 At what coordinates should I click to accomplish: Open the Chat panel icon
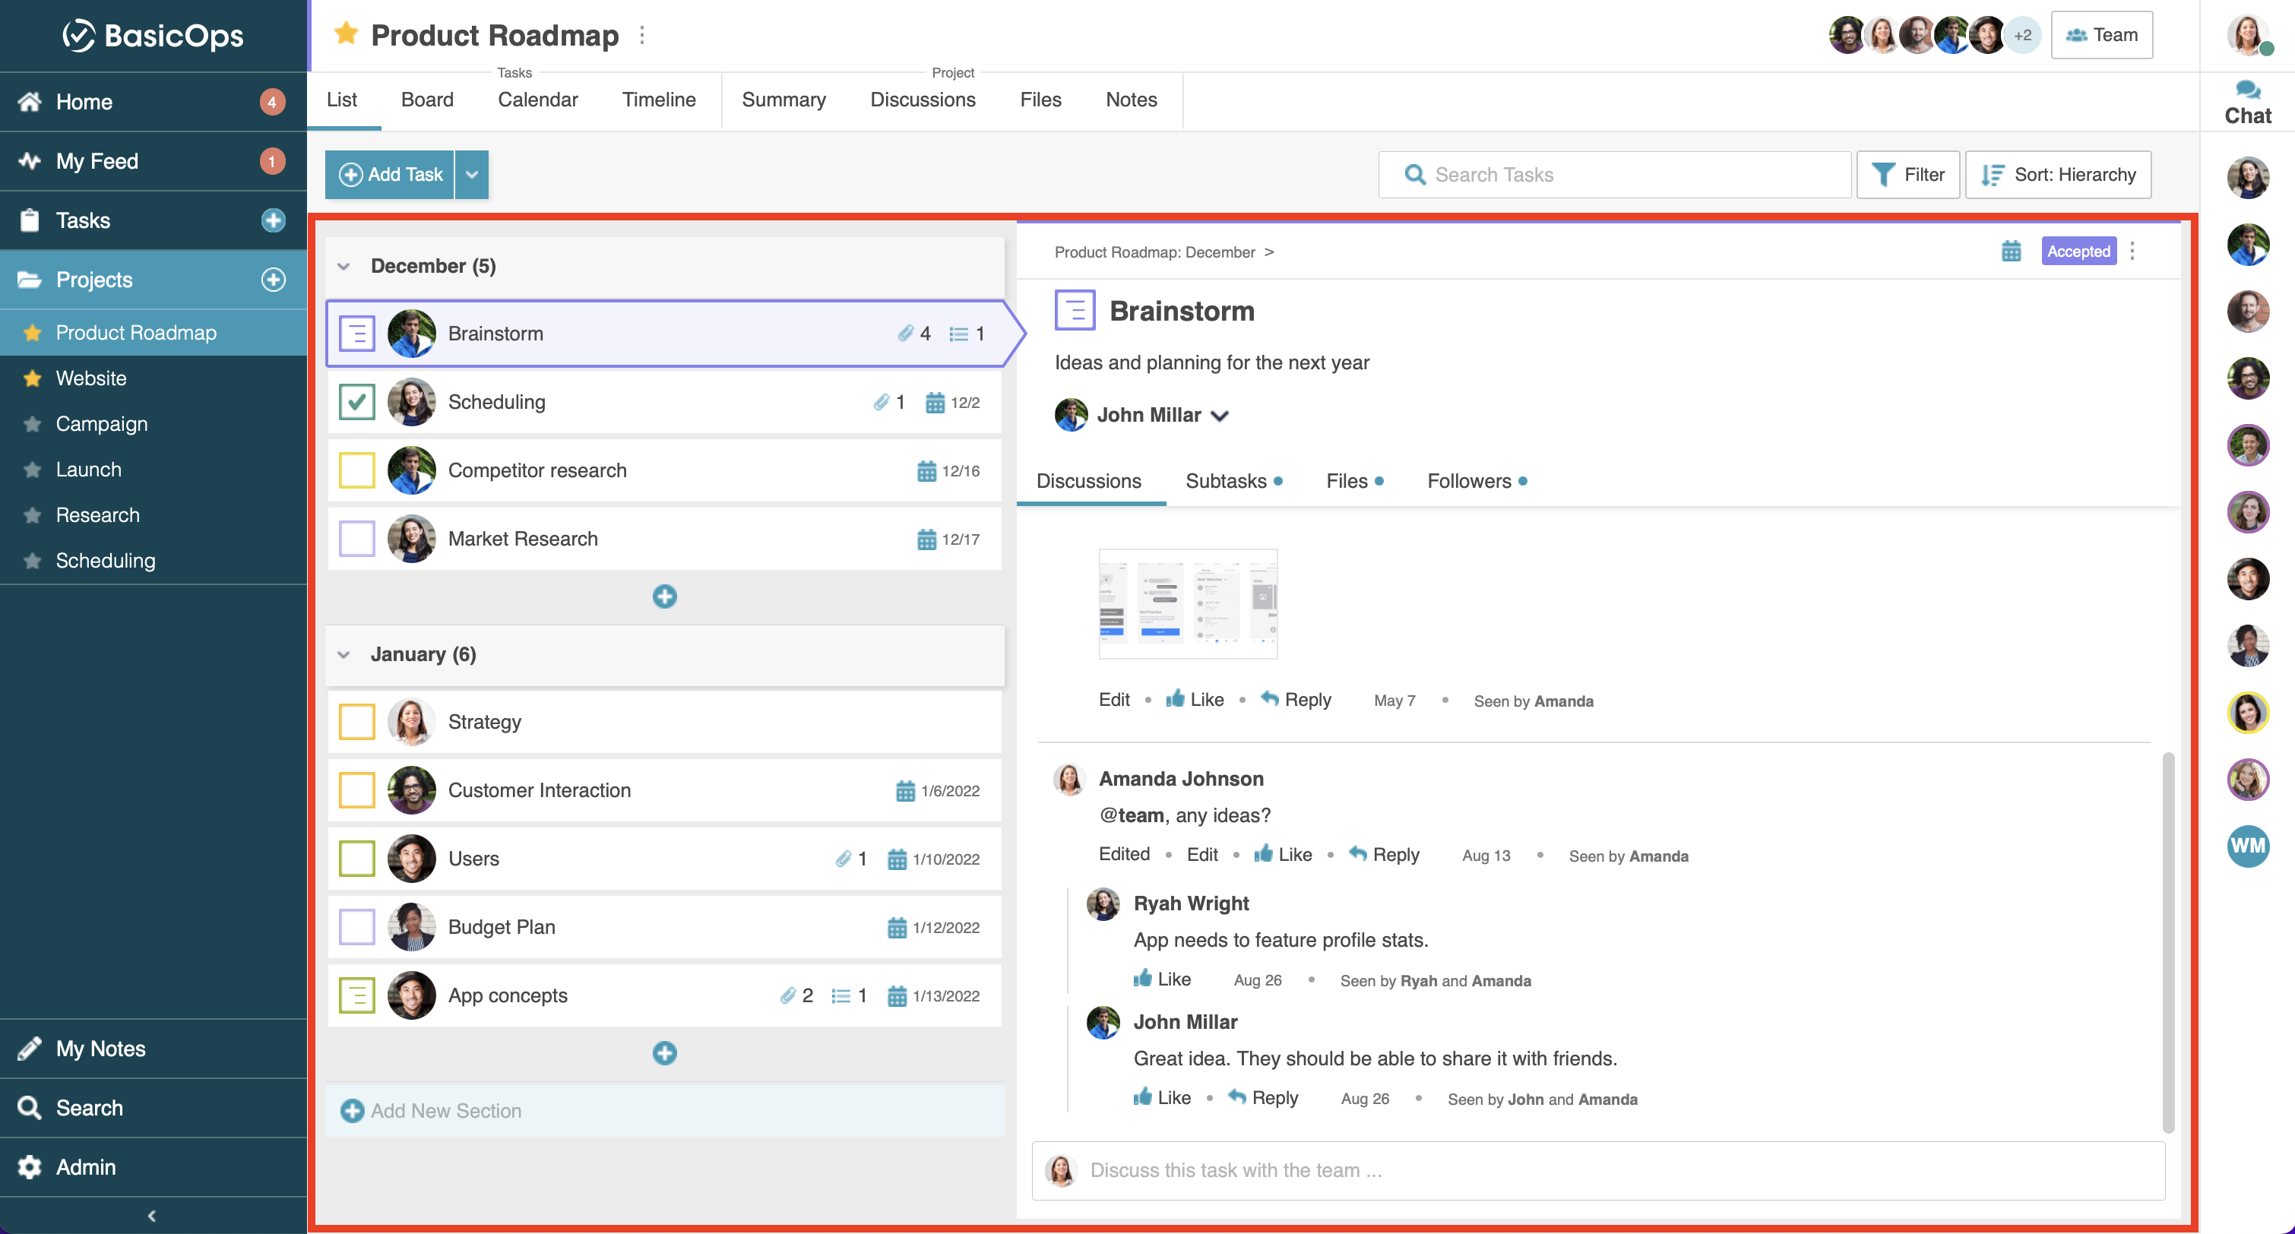point(2247,90)
